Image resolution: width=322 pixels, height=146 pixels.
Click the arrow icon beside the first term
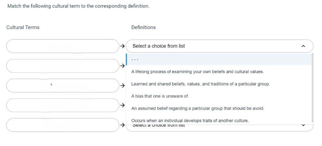pyautogui.click(x=122, y=46)
